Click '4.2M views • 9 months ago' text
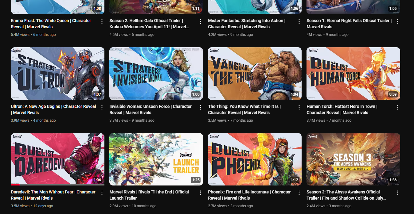The height and width of the screenshot is (214, 414). 230,35
